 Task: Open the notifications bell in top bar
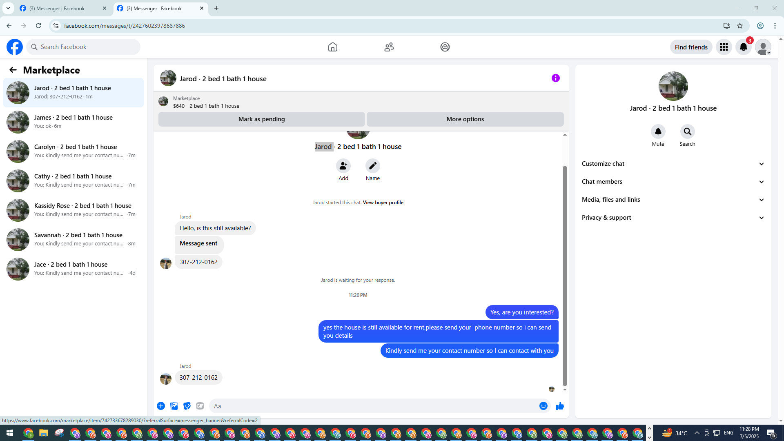[743, 47]
